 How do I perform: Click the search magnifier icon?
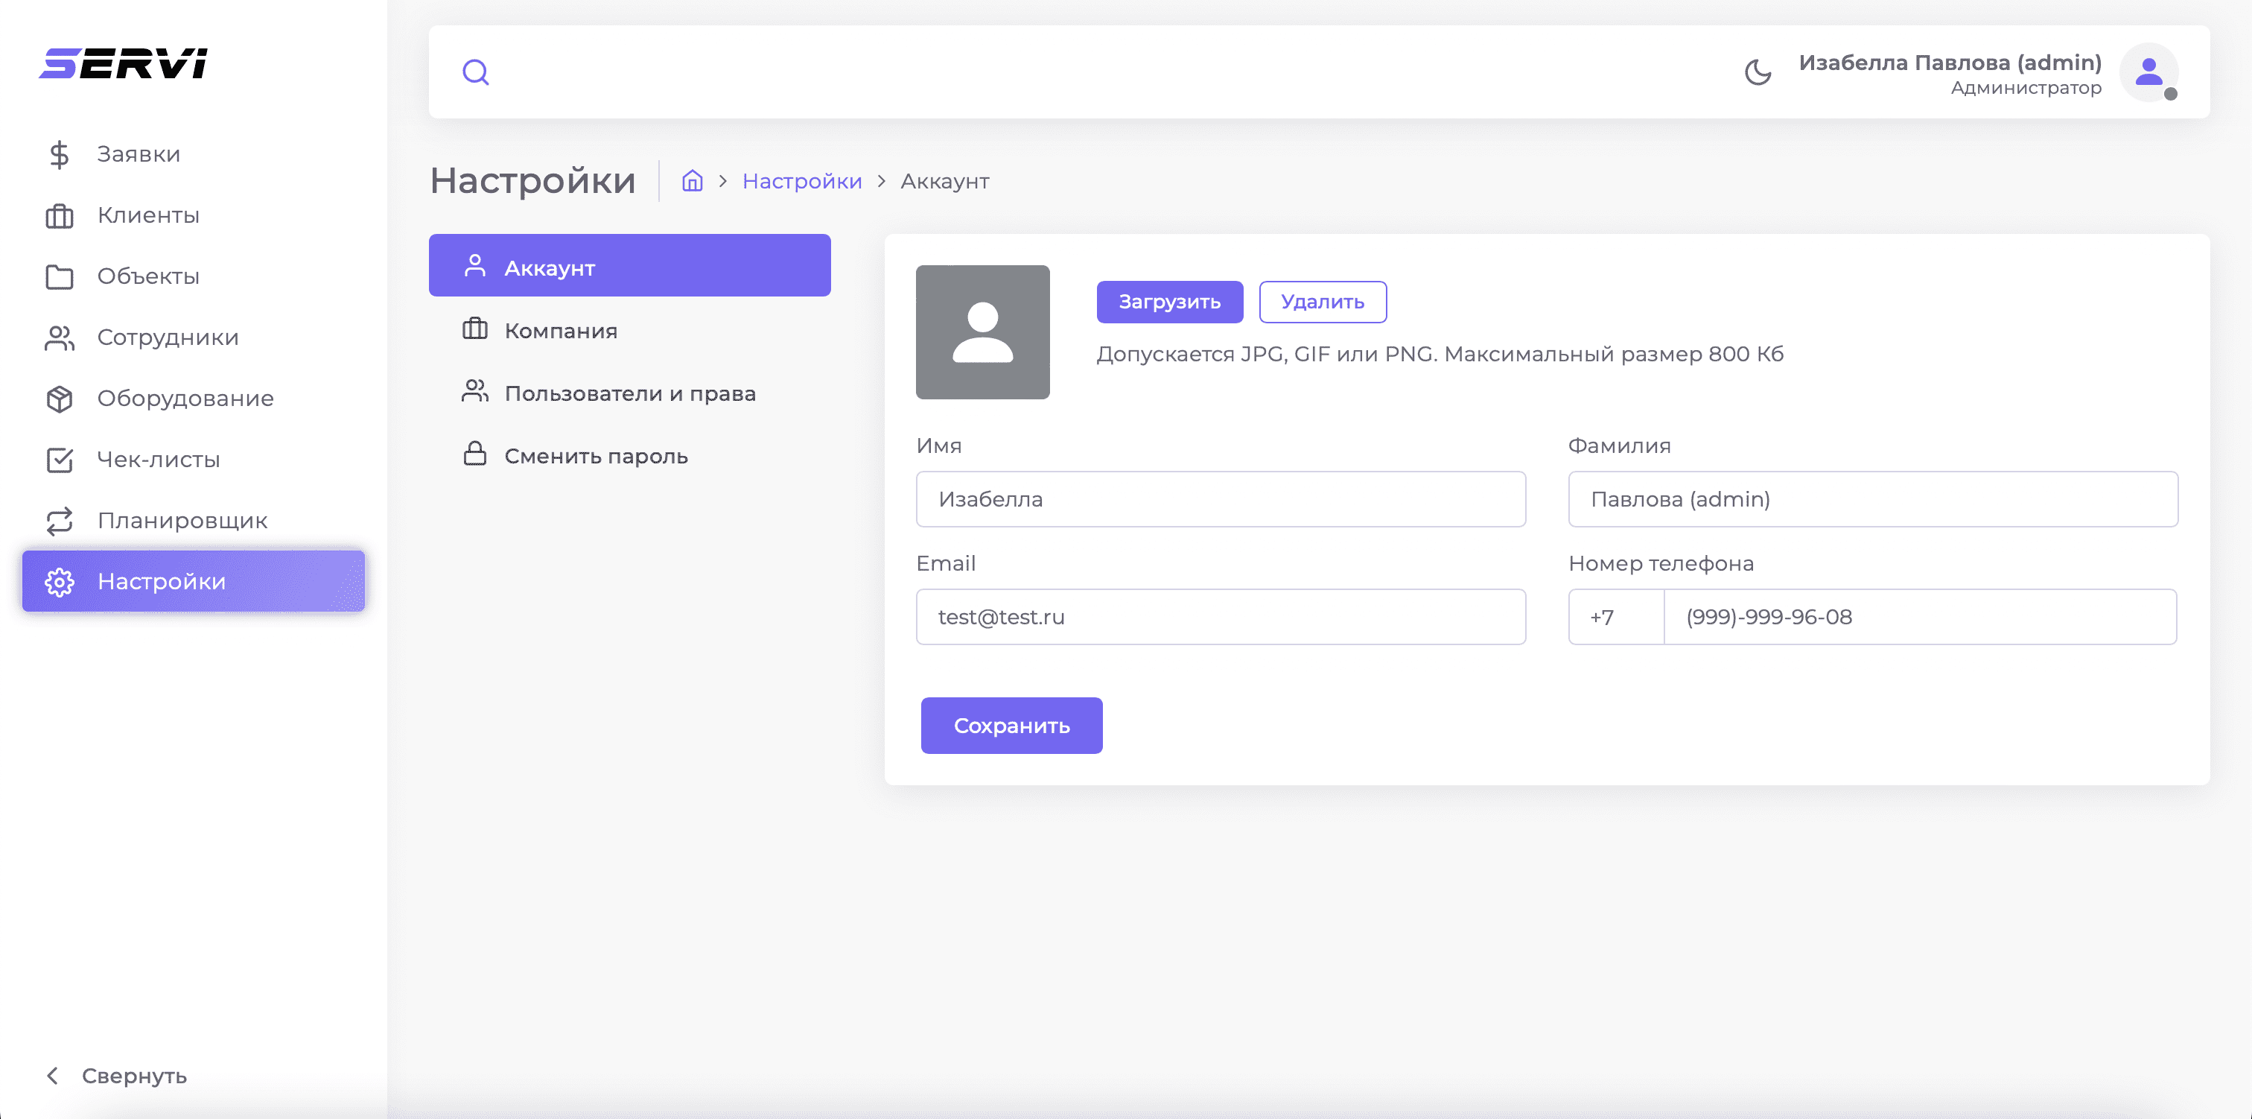pyautogui.click(x=476, y=72)
